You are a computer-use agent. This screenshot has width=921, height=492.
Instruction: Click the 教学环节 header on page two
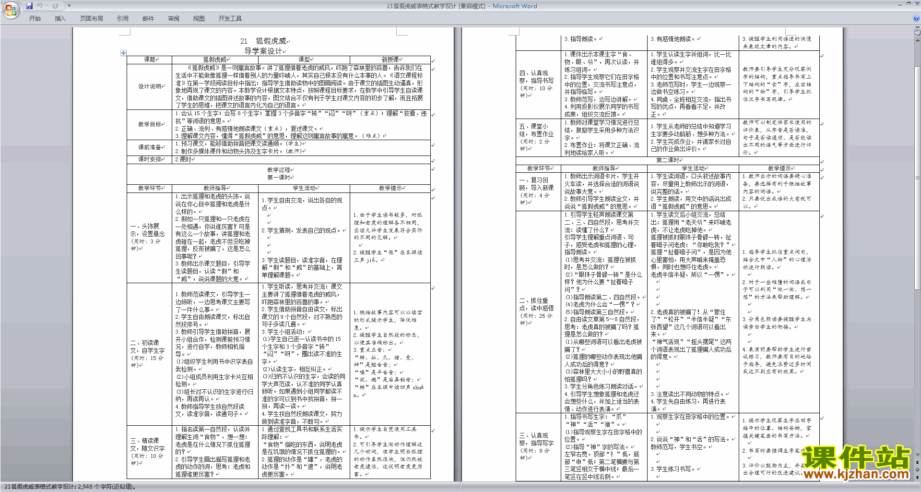(x=538, y=168)
